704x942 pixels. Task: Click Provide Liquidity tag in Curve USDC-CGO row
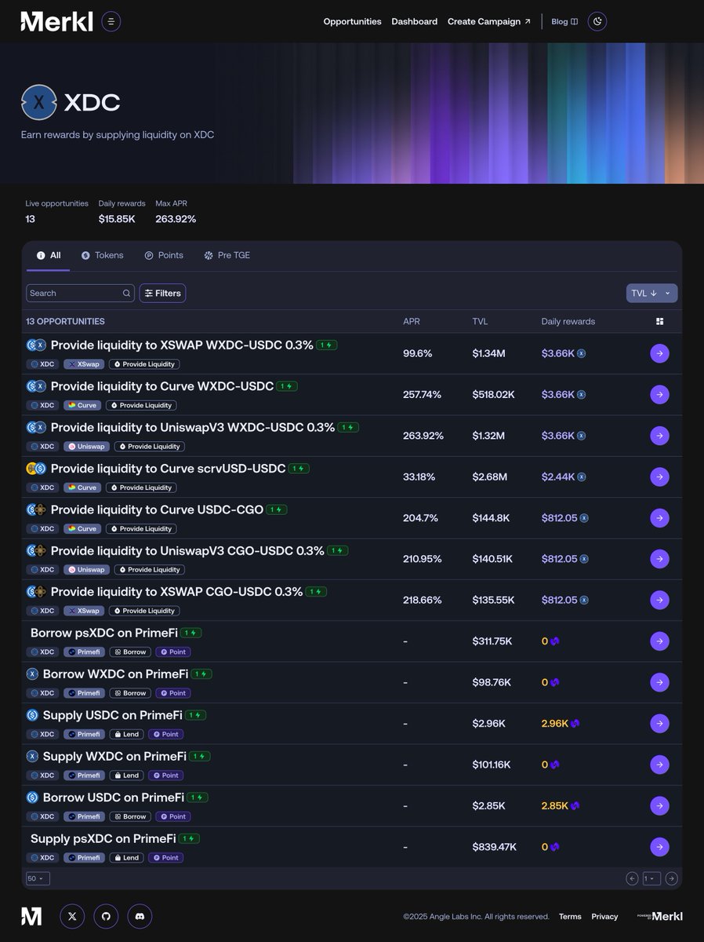click(x=141, y=529)
